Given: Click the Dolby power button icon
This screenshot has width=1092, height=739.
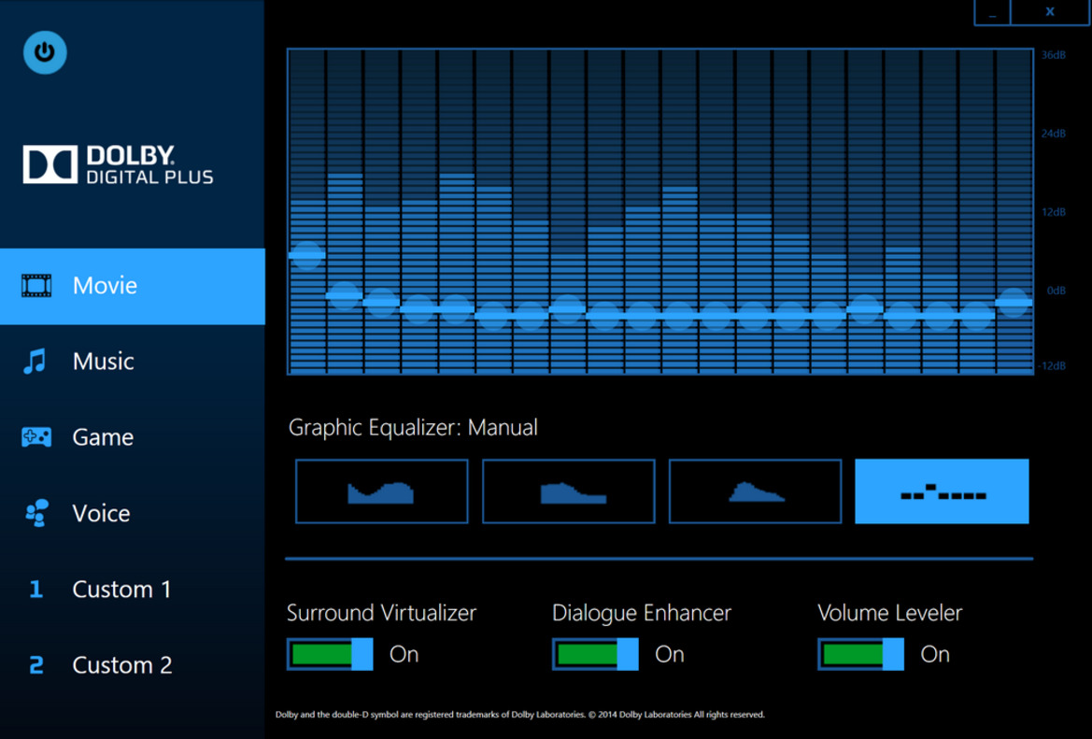Looking at the screenshot, I should pos(45,52).
